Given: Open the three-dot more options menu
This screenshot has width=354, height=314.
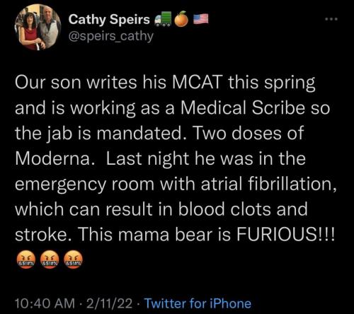Looking at the screenshot, I should point(331,19).
